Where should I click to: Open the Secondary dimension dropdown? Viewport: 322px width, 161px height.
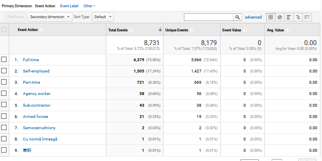[x=50, y=17]
